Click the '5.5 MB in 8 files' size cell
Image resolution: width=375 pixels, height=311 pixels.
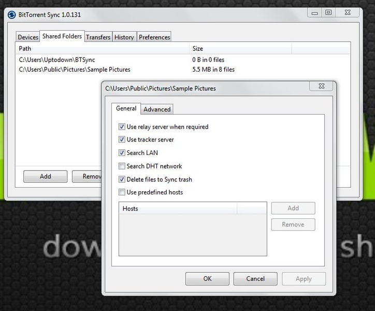[213, 69]
